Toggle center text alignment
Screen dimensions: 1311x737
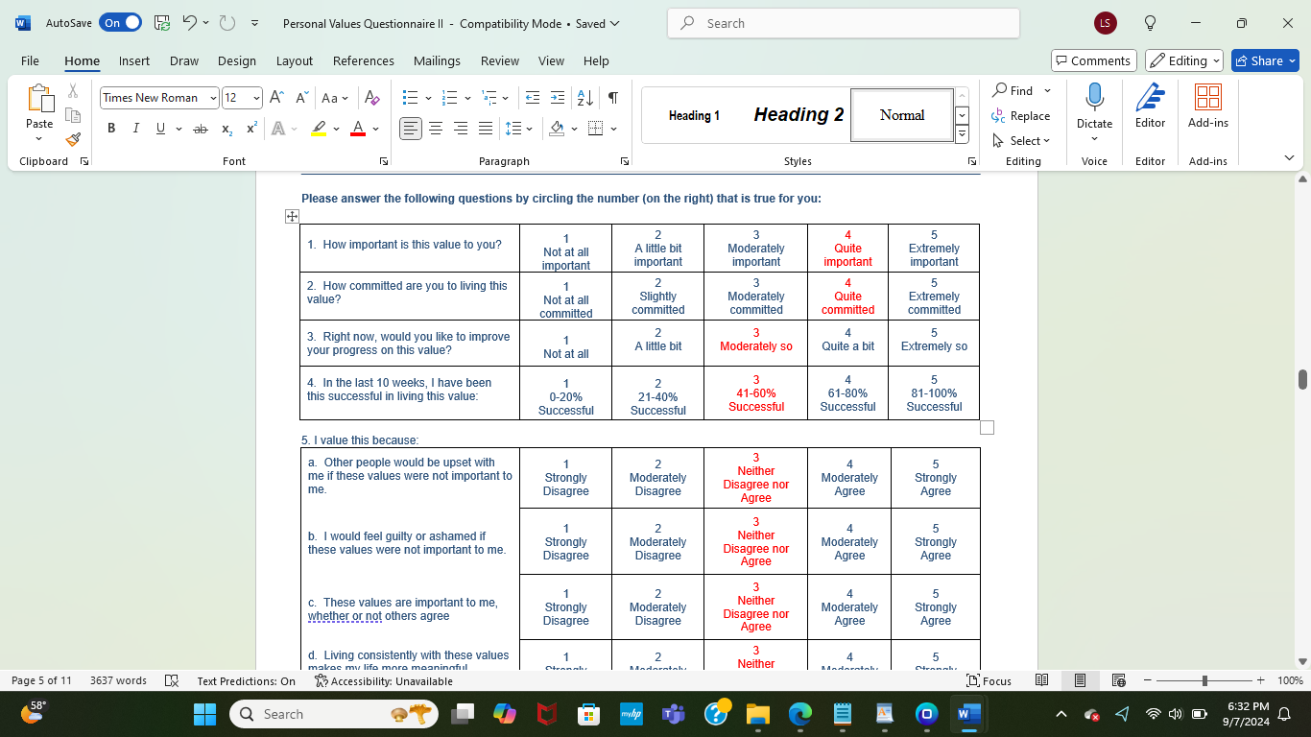click(435, 127)
